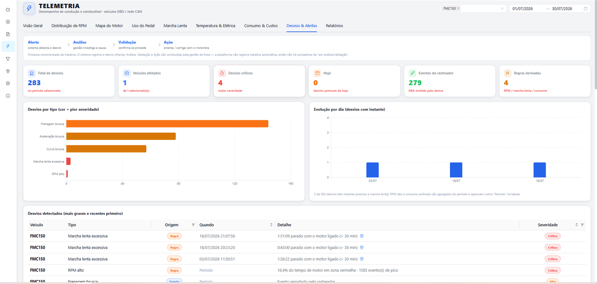
Task: Click the 03/07 blue bar in chart
Action: [372, 170]
